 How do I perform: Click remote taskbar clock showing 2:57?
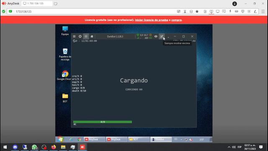pyautogui.click(x=201, y=140)
